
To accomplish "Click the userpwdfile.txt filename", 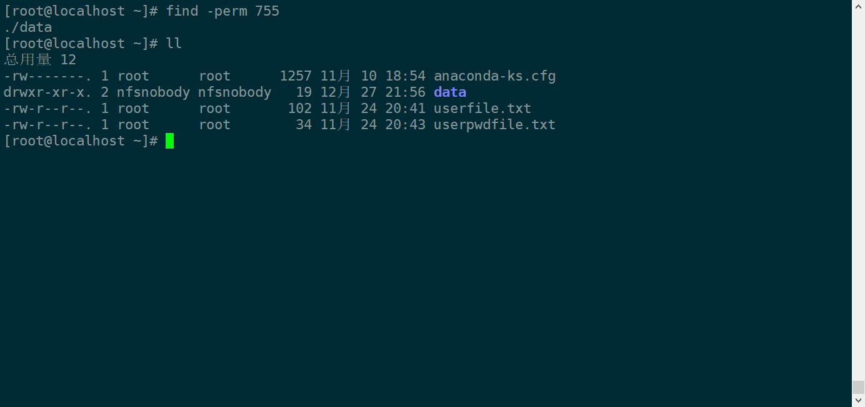I will [494, 125].
